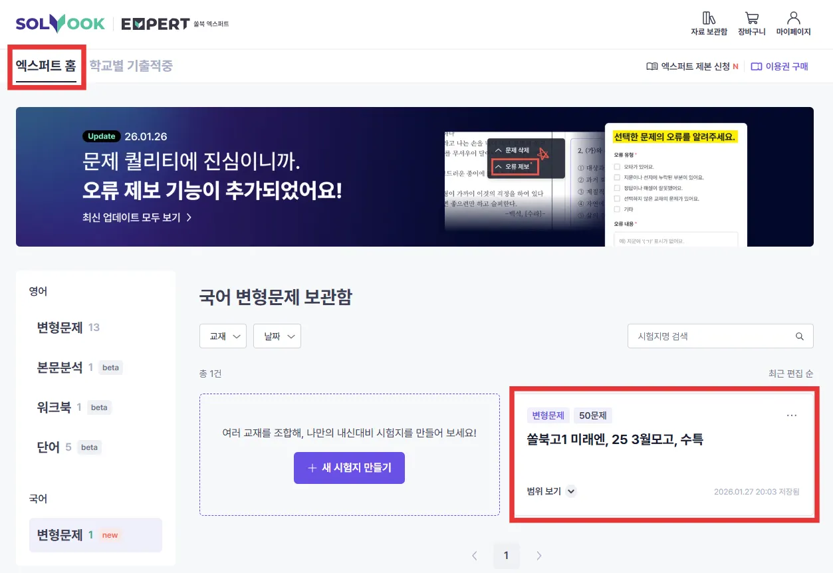This screenshot has height=573, width=833.
Task: Open the 날짜 filter dropdown
Action: tap(277, 336)
